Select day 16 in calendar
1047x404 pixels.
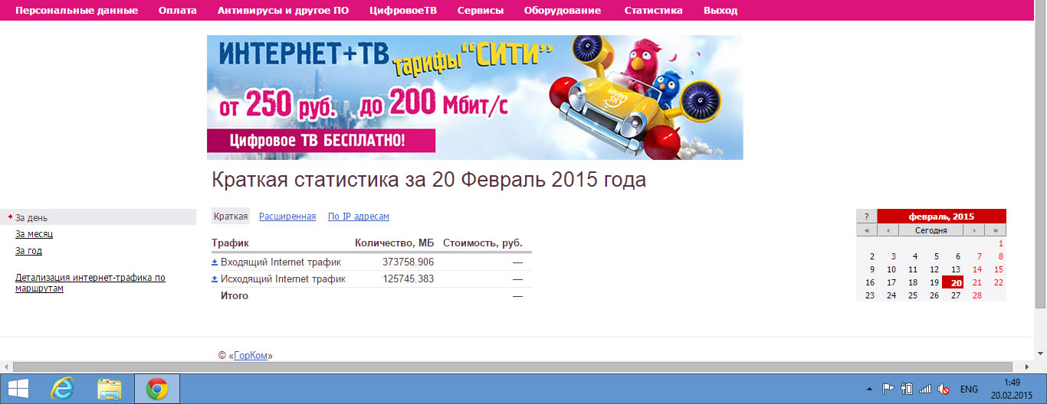[x=870, y=282]
